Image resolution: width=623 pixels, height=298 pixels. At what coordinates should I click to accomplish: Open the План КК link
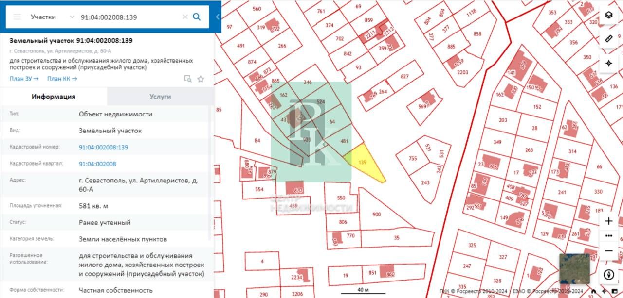(62, 79)
